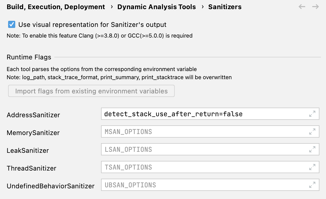Screen dimensions: 326x199
Task: Navigate forward using the right arrow
Action: click(x=315, y=7)
